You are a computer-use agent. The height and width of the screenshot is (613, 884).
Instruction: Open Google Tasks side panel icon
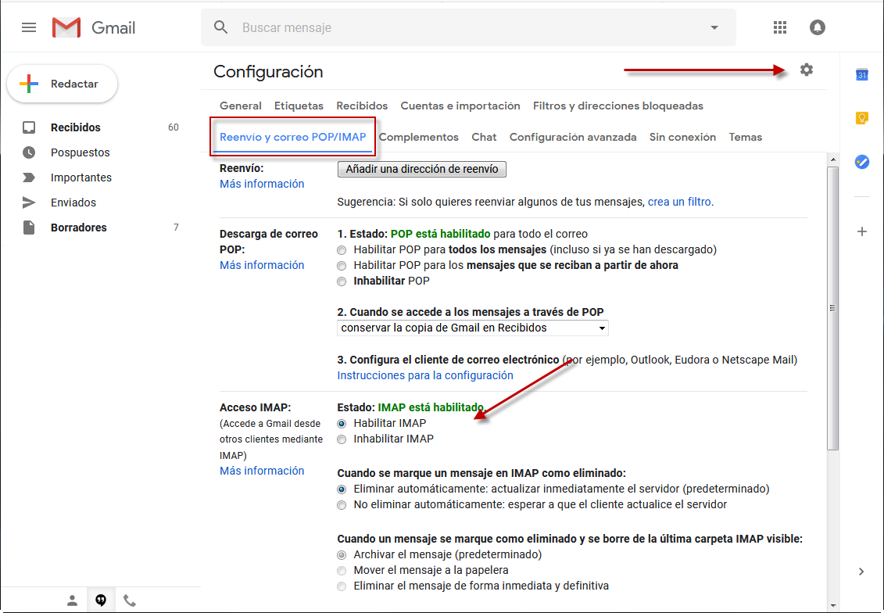(861, 162)
